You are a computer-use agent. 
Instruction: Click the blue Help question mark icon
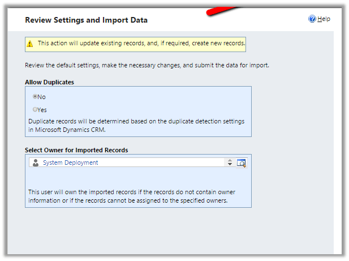click(312, 19)
